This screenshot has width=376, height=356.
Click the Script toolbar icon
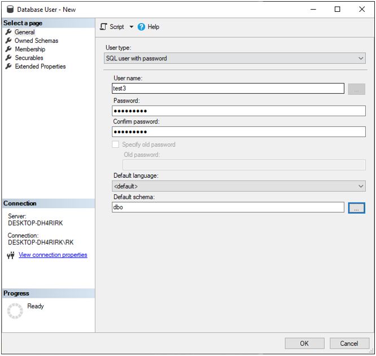coord(104,27)
